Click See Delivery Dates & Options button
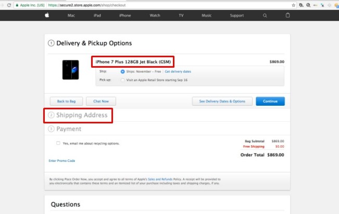The image size is (339, 214). 222,101
